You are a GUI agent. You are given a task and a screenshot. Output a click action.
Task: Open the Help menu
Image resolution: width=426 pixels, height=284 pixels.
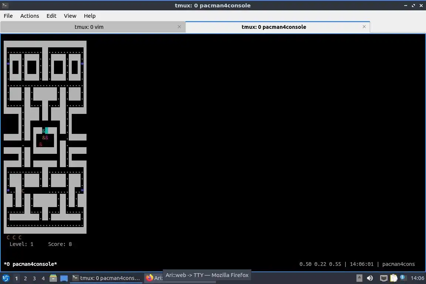[89, 16]
